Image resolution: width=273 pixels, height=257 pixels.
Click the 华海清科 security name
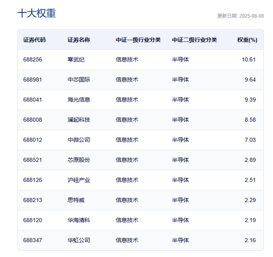(x=79, y=220)
